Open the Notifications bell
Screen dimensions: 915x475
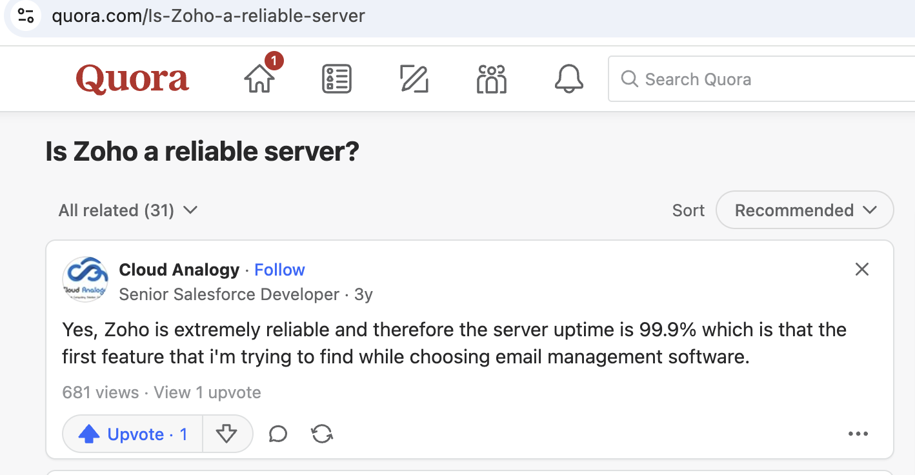coord(568,79)
